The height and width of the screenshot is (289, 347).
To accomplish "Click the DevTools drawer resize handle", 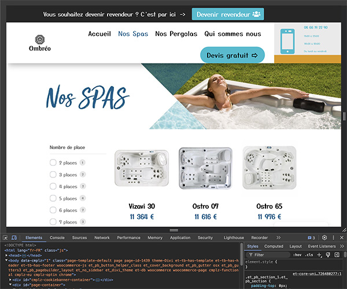I will pyautogui.click(x=174, y=230).
